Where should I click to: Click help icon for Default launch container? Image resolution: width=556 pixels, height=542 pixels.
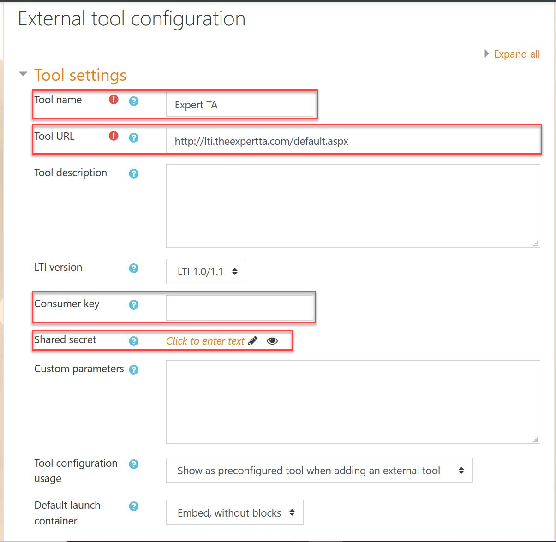[x=134, y=506]
